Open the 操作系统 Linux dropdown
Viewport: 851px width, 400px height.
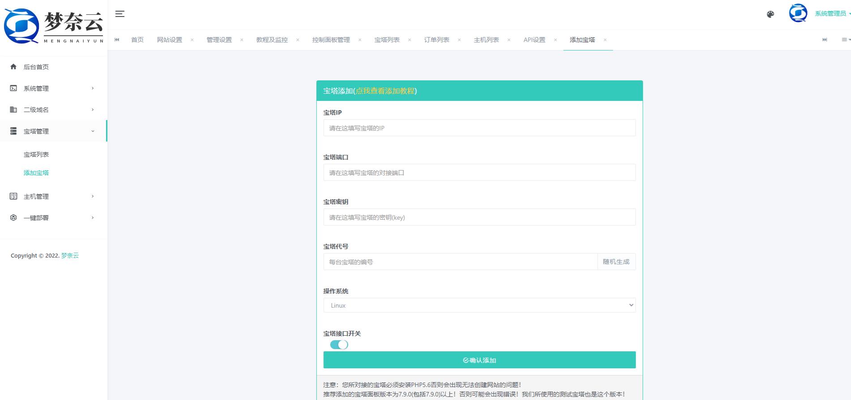coord(479,305)
